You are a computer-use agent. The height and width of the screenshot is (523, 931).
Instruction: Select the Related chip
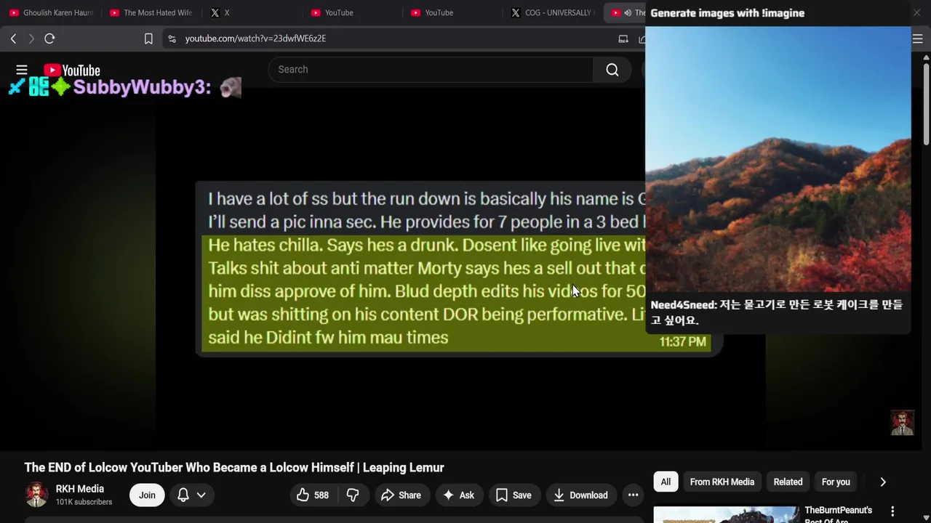point(788,482)
